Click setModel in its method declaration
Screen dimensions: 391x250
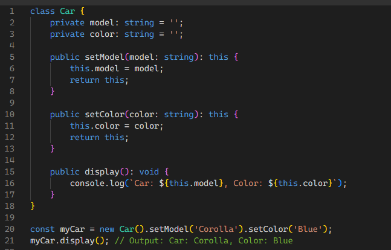point(104,57)
